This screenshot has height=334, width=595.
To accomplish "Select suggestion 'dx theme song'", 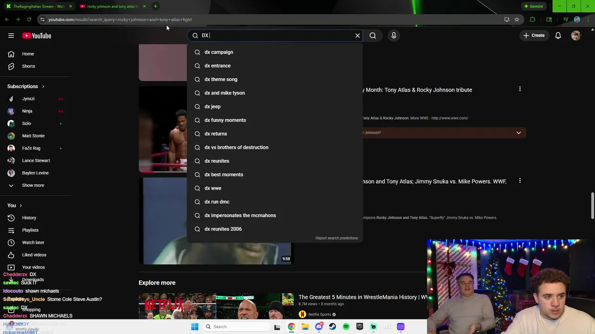I will [274, 79].
